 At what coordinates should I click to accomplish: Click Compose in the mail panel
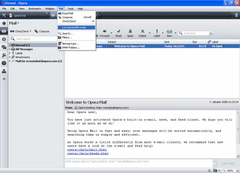[42, 31]
